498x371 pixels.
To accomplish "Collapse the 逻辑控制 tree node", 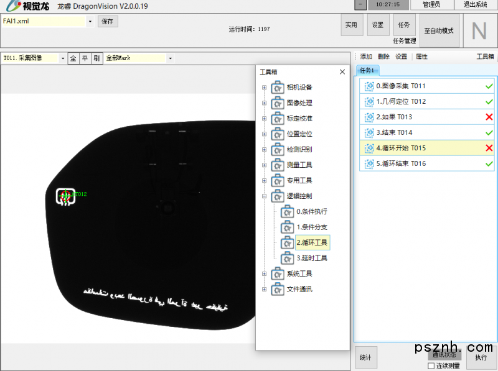I will pyautogui.click(x=264, y=196).
